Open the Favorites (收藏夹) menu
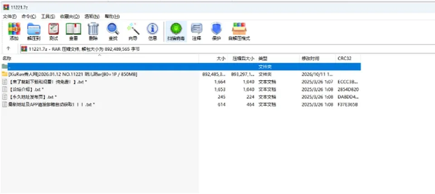The width and height of the screenshot is (435, 194). 70,16
